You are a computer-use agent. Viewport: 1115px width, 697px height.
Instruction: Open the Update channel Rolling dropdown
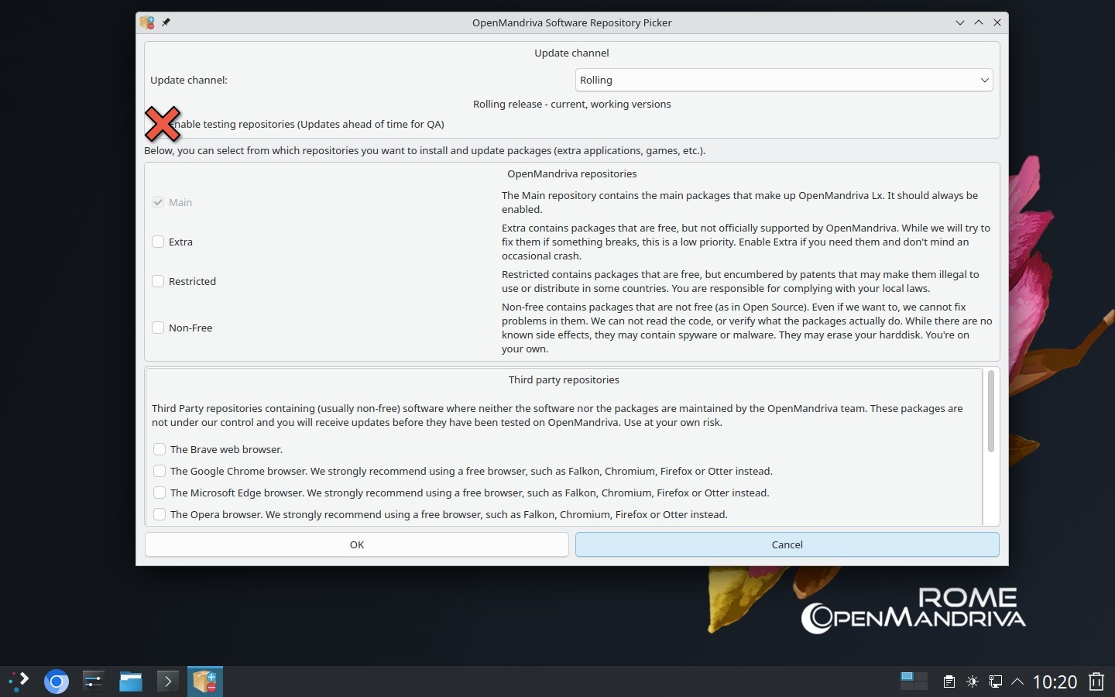click(784, 80)
